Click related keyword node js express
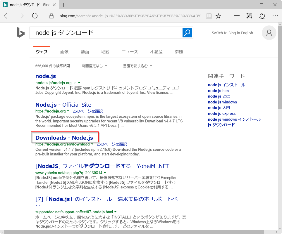 (x=222, y=114)
